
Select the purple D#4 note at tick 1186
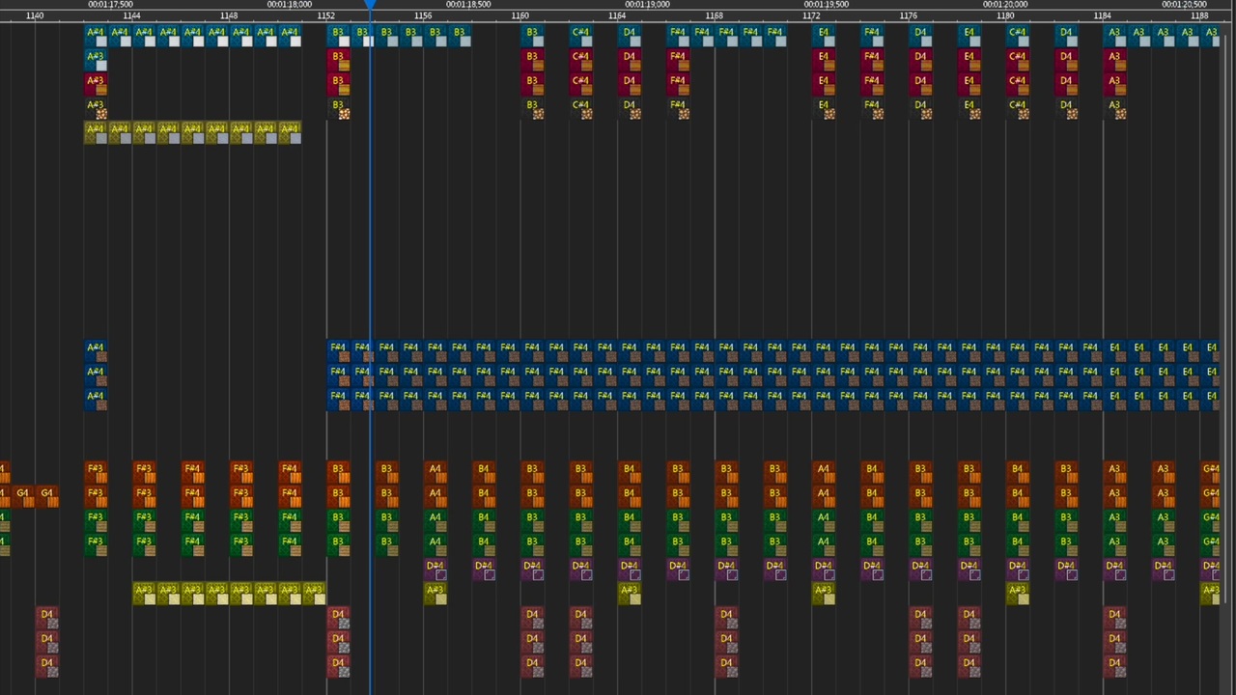coord(1163,570)
